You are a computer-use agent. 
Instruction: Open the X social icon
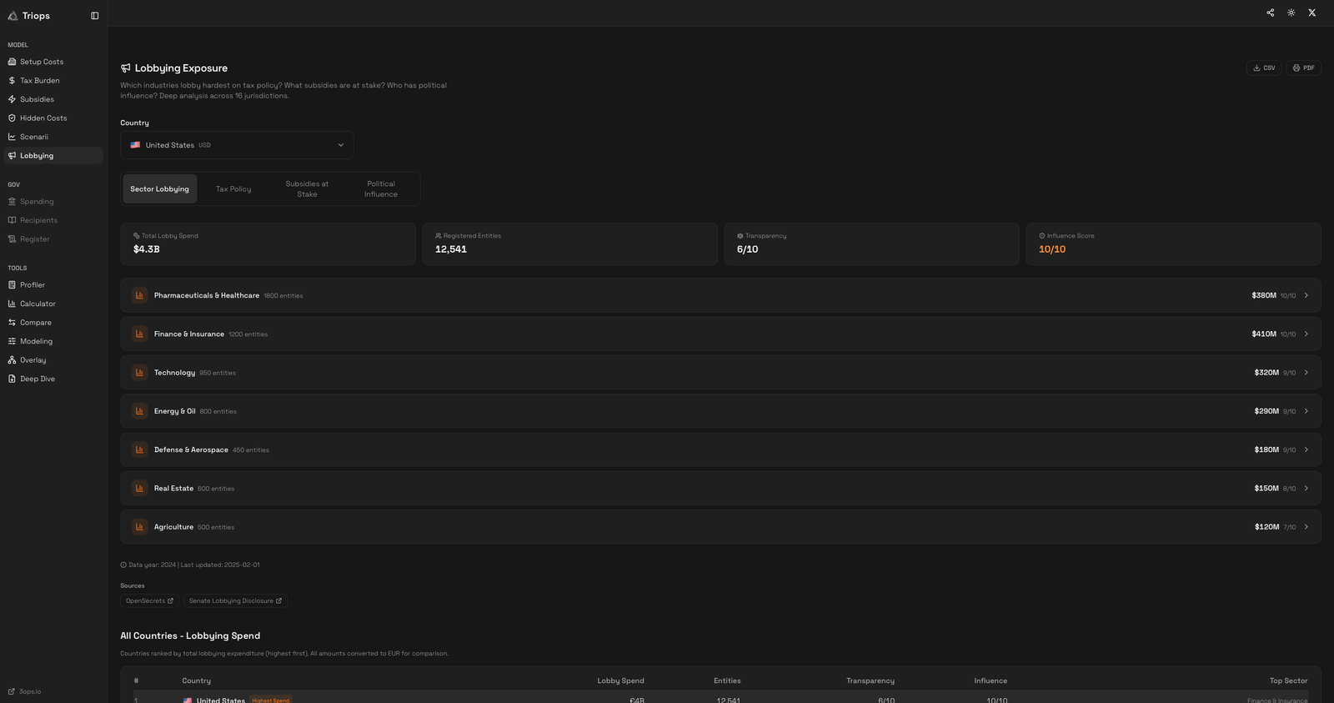pyautogui.click(x=1311, y=13)
